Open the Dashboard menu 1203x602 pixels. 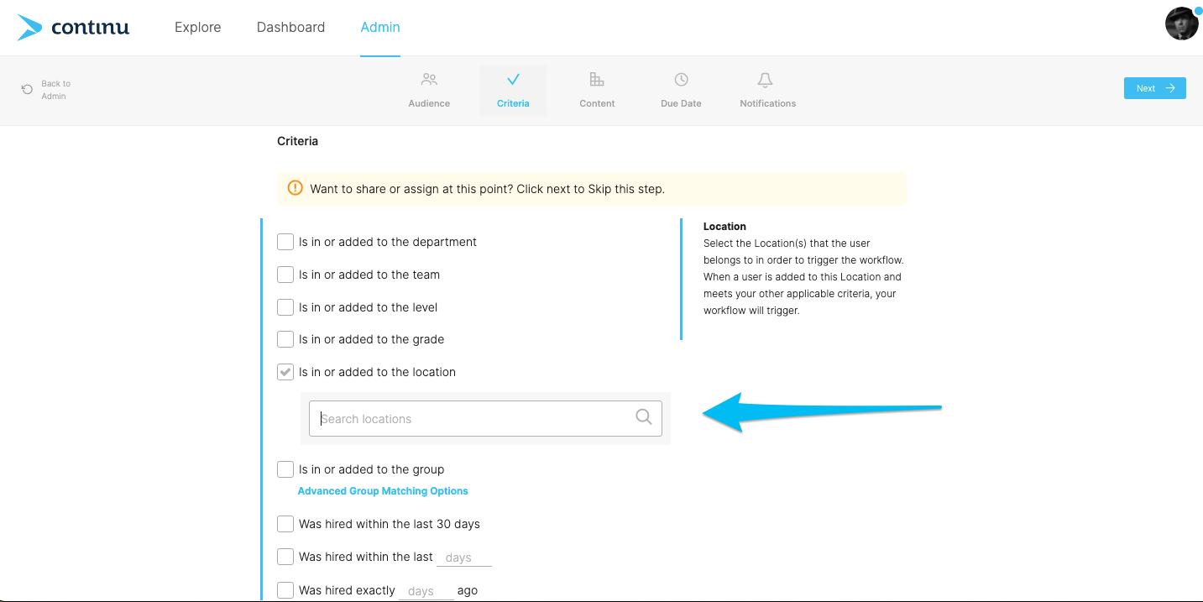click(290, 27)
